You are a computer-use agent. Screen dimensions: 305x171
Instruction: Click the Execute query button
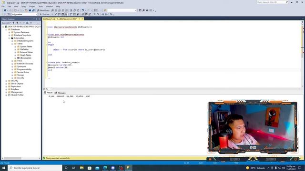[x=44, y=14]
